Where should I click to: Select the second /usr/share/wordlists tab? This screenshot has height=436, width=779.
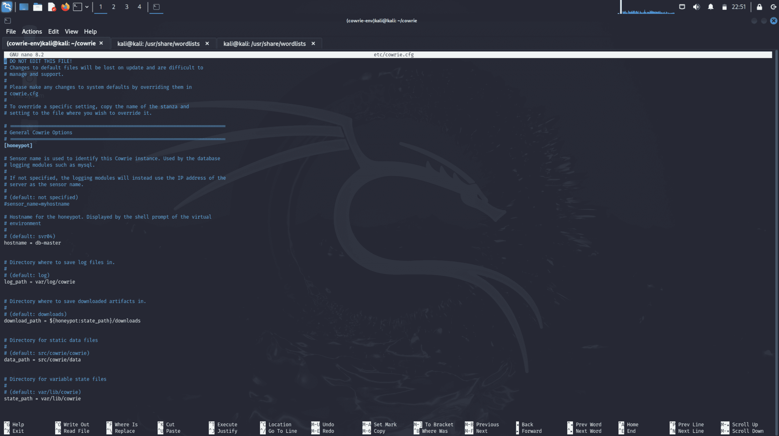pos(158,43)
